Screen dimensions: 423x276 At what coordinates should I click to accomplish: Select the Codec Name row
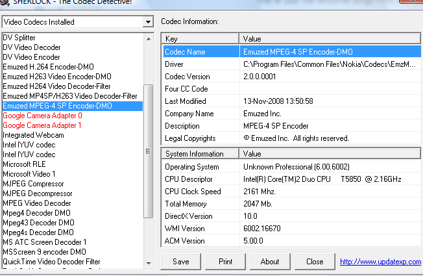coord(292,51)
